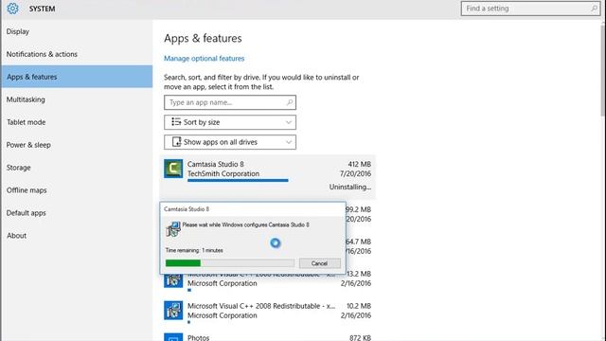Click the Settings gear icon beside SYSTEM
The image size is (606, 341).
click(x=12, y=9)
